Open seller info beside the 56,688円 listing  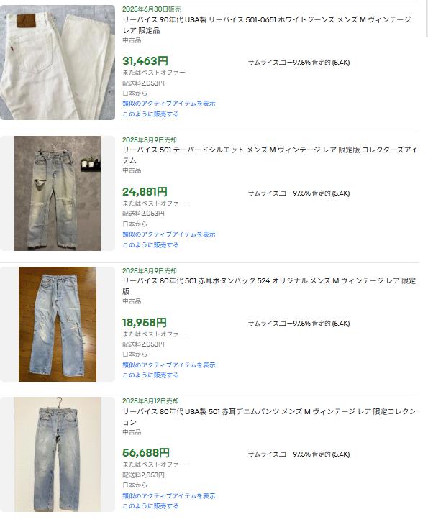click(299, 454)
